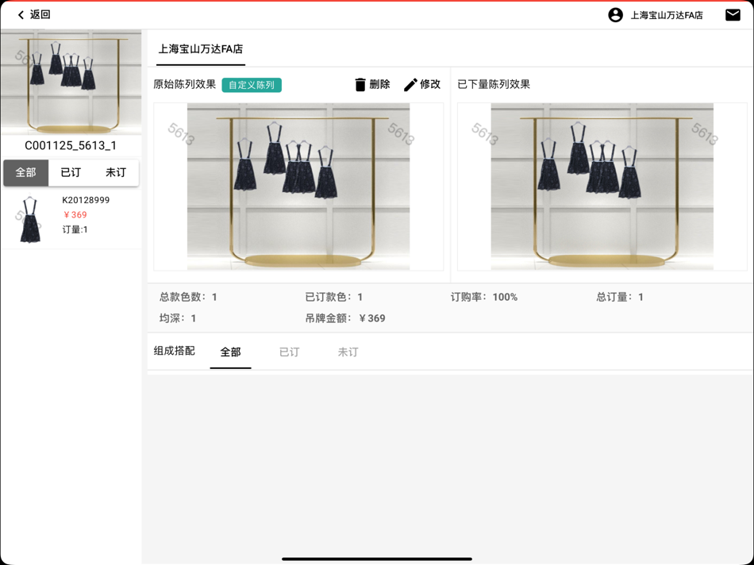Select 已订 in the left filter control
Image resolution: width=754 pixels, height=565 pixels.
(71, 172)
